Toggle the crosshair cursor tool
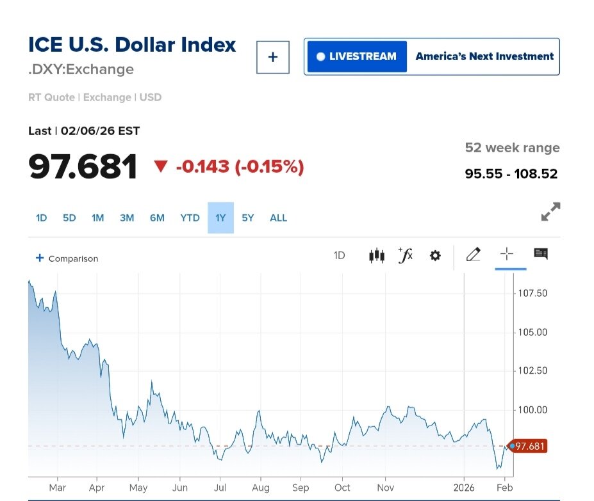 (x=507, y=255)
